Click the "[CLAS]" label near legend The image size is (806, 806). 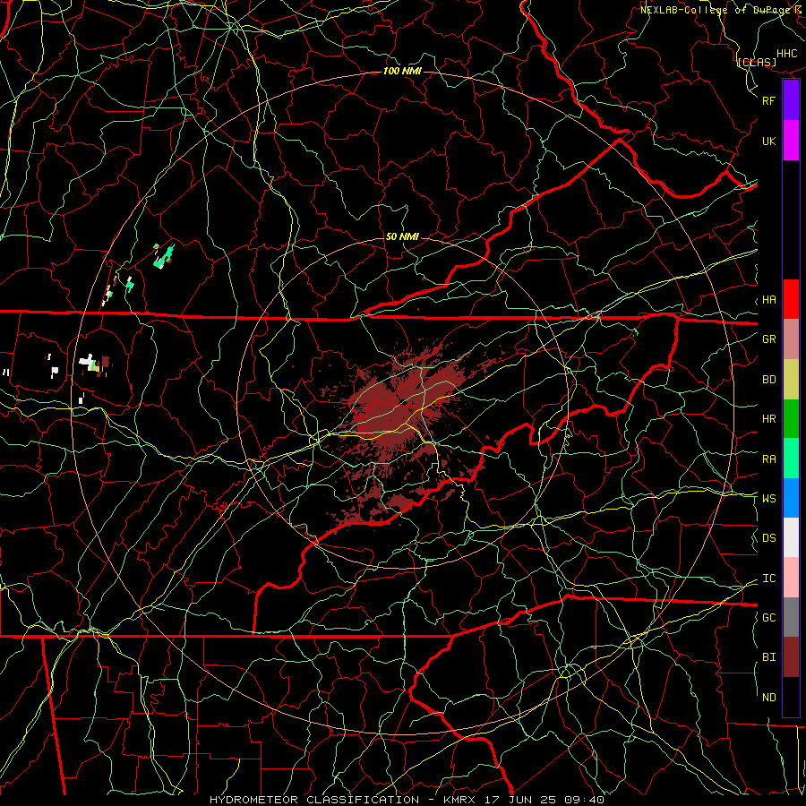(756, 62)
